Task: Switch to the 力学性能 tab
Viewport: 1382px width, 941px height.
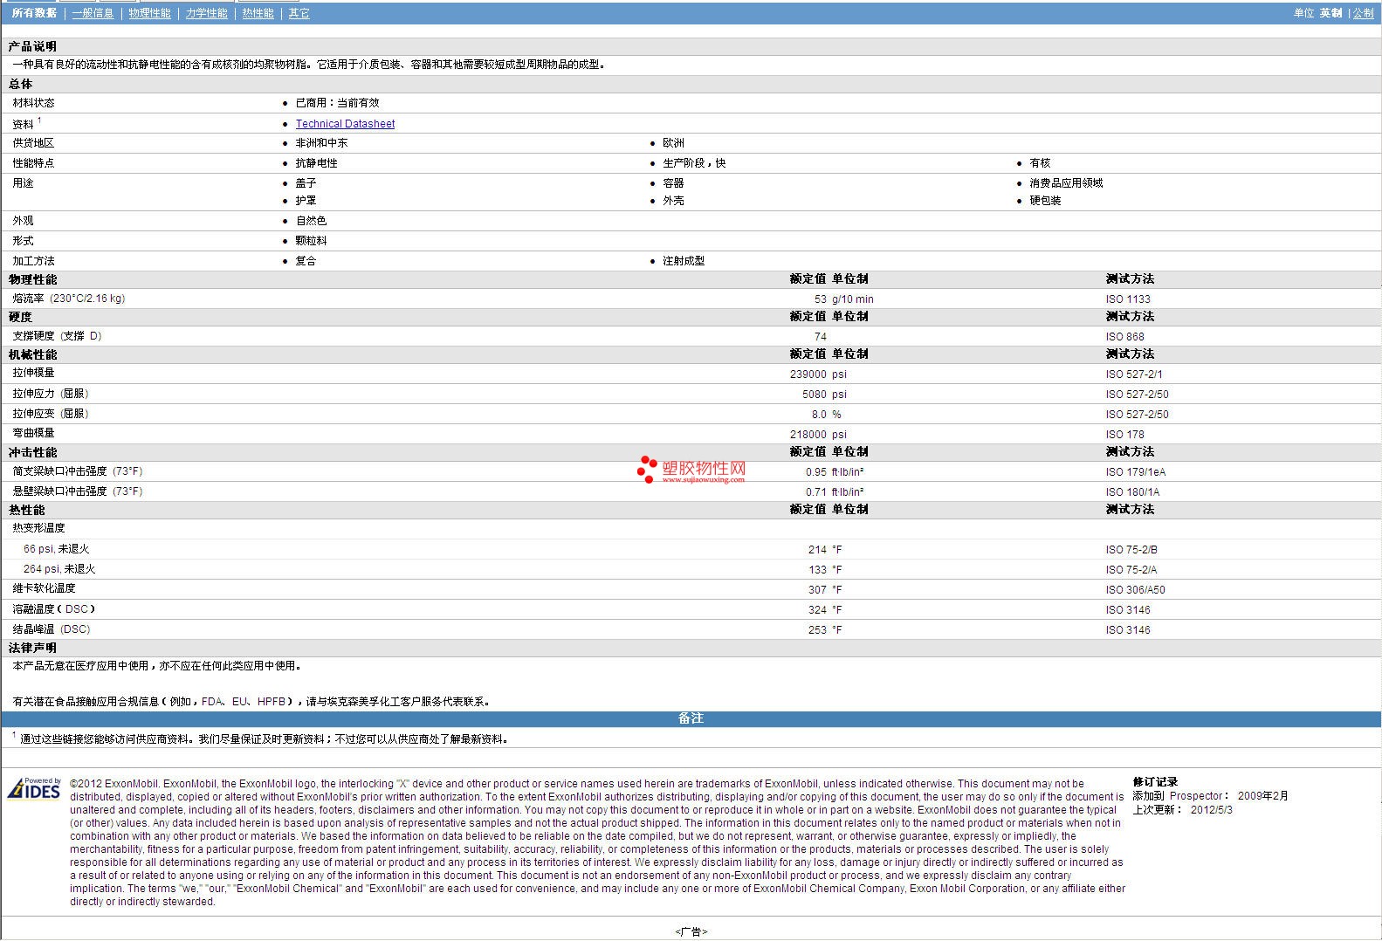Action: coord(206,13)
